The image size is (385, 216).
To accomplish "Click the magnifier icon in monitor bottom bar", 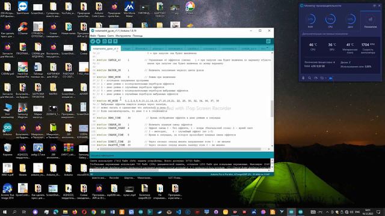I will point(310,78).
